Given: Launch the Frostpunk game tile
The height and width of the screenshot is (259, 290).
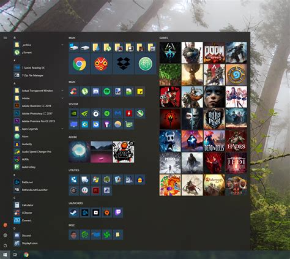Looking at the screenshot, I should pos(214,119).
